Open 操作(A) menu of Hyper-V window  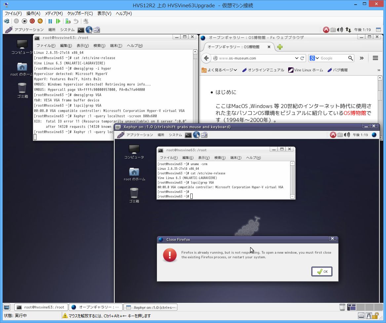pos(33,14)
